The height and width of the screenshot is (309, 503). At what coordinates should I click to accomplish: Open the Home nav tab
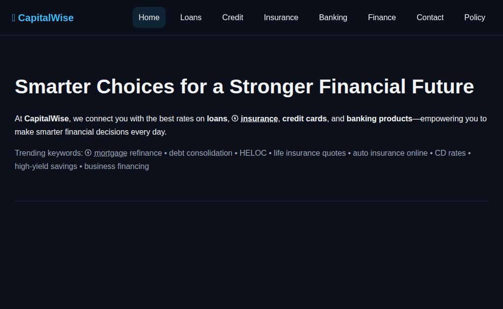point(149,18)
